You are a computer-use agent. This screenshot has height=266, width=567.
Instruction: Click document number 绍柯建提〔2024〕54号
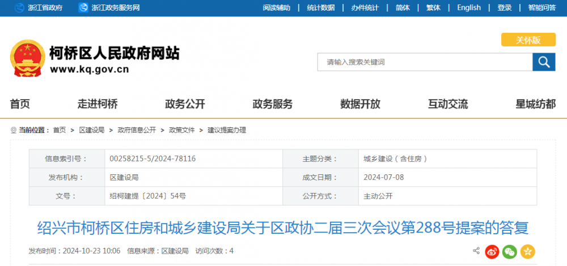click(148, 196)
